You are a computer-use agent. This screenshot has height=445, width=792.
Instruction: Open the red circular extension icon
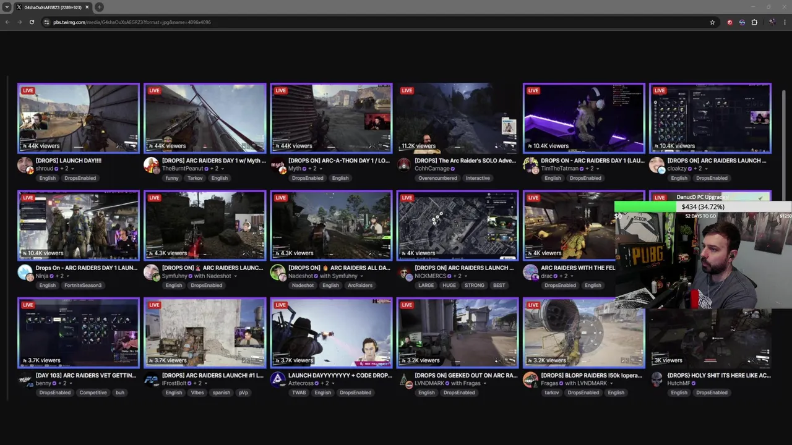pos(730,22)
